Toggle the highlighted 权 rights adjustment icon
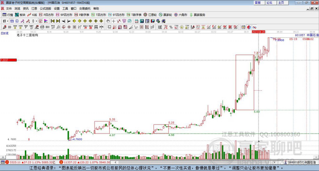 [x=41, y=21]
